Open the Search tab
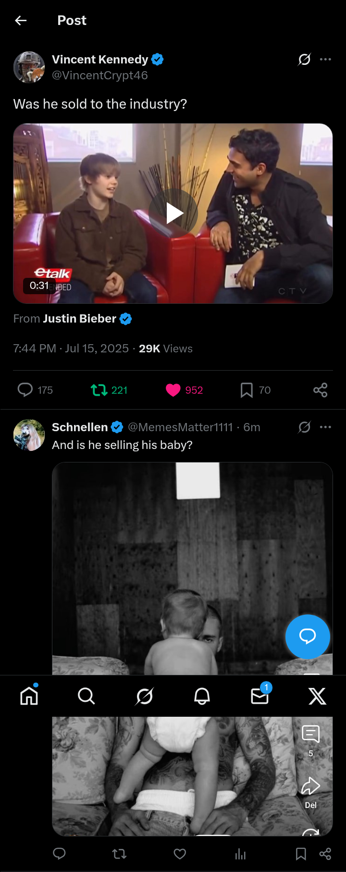 point(86,696)
